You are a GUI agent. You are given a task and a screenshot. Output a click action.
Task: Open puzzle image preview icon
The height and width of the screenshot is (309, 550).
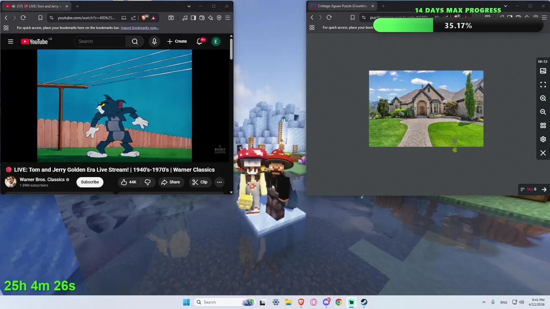543,71
